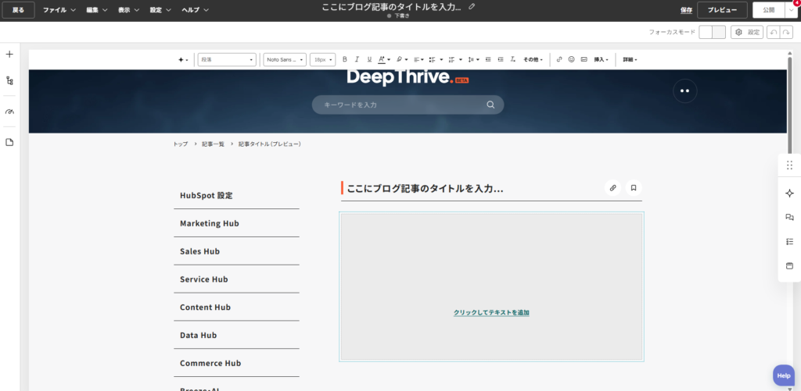This screenshot has width=801, height=391.
Task: Toggle italic formatting
Action: point(357,59)
